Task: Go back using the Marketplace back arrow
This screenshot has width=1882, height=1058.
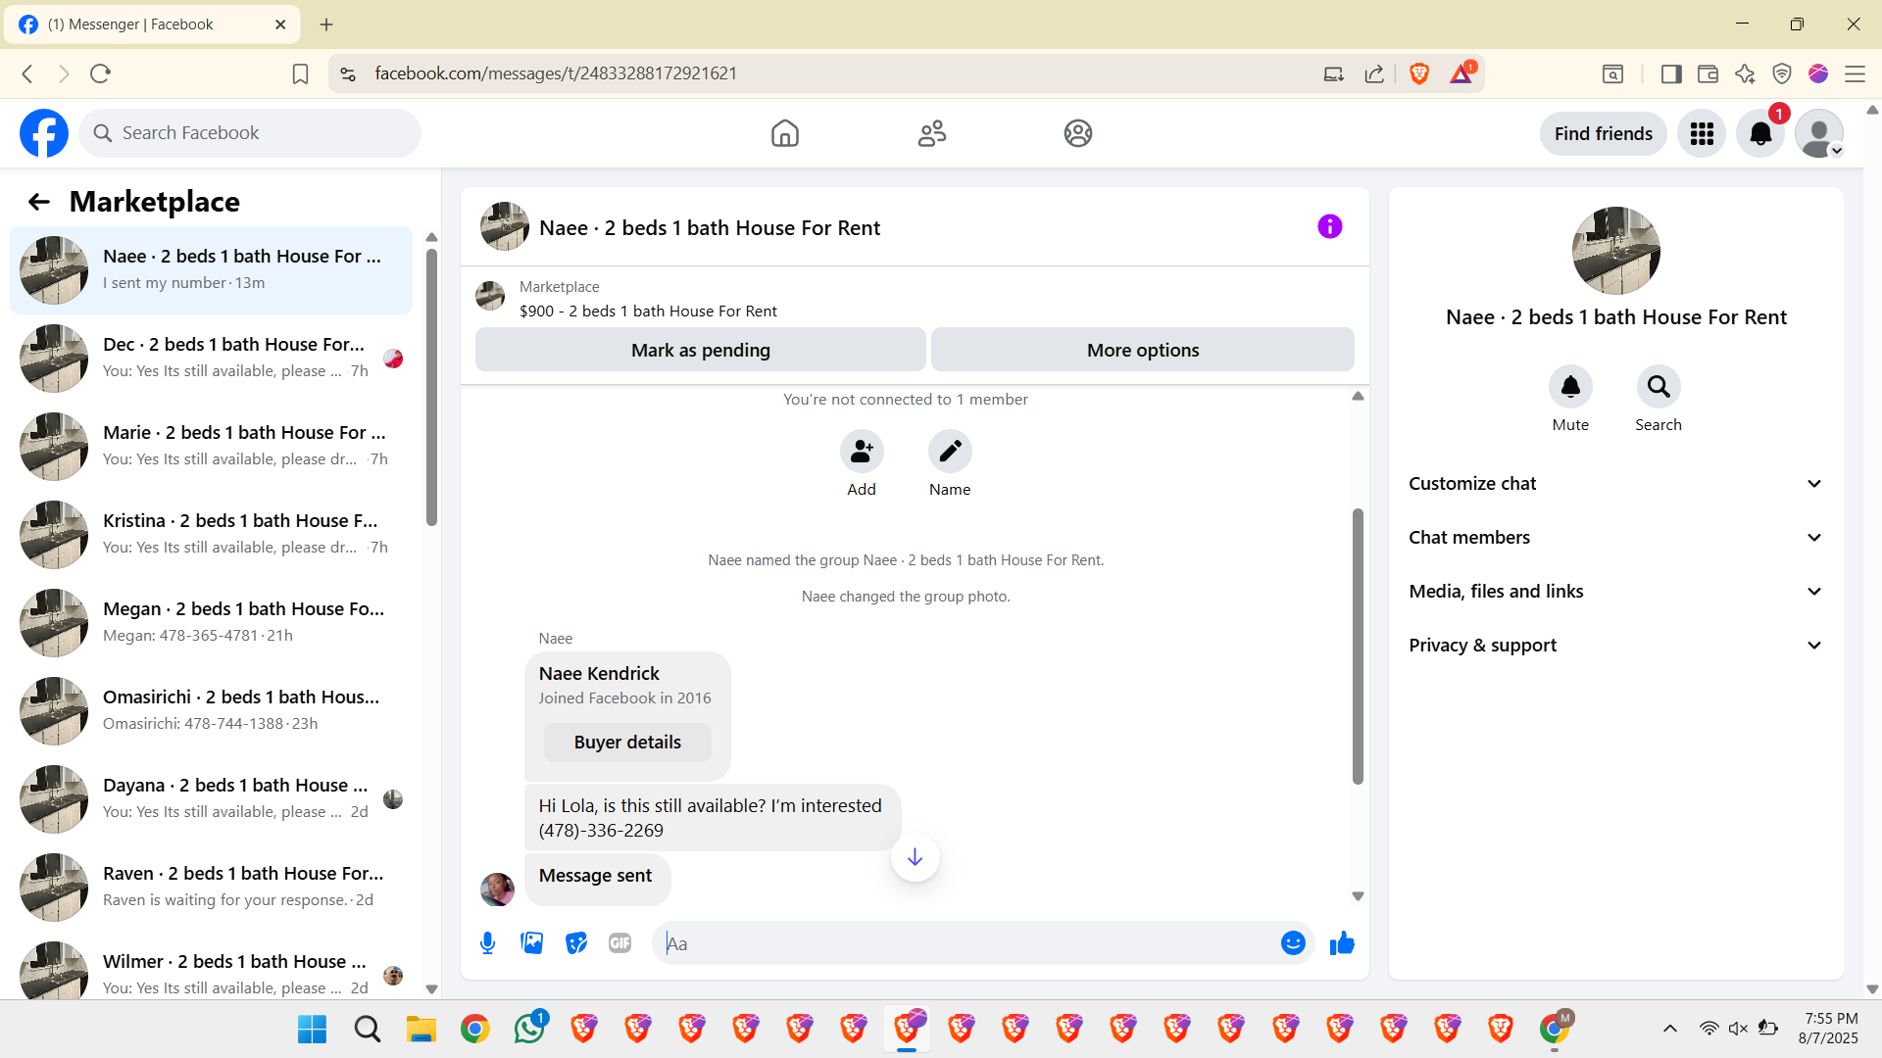Action: (39, 202)
